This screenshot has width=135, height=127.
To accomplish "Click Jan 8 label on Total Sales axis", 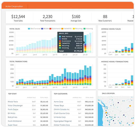I will click(35, 55).
